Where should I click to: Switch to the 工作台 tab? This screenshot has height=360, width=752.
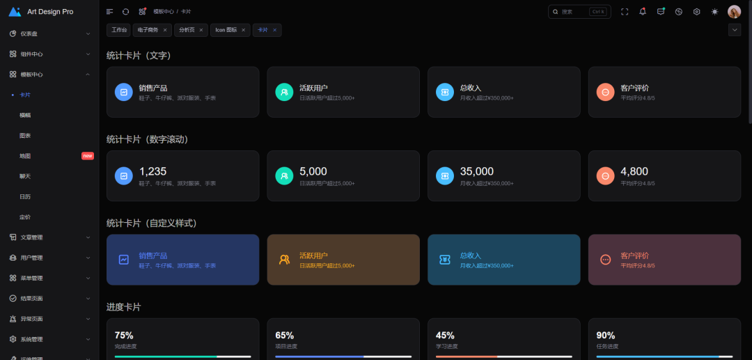pyautogui.click(x=119, y=30)
